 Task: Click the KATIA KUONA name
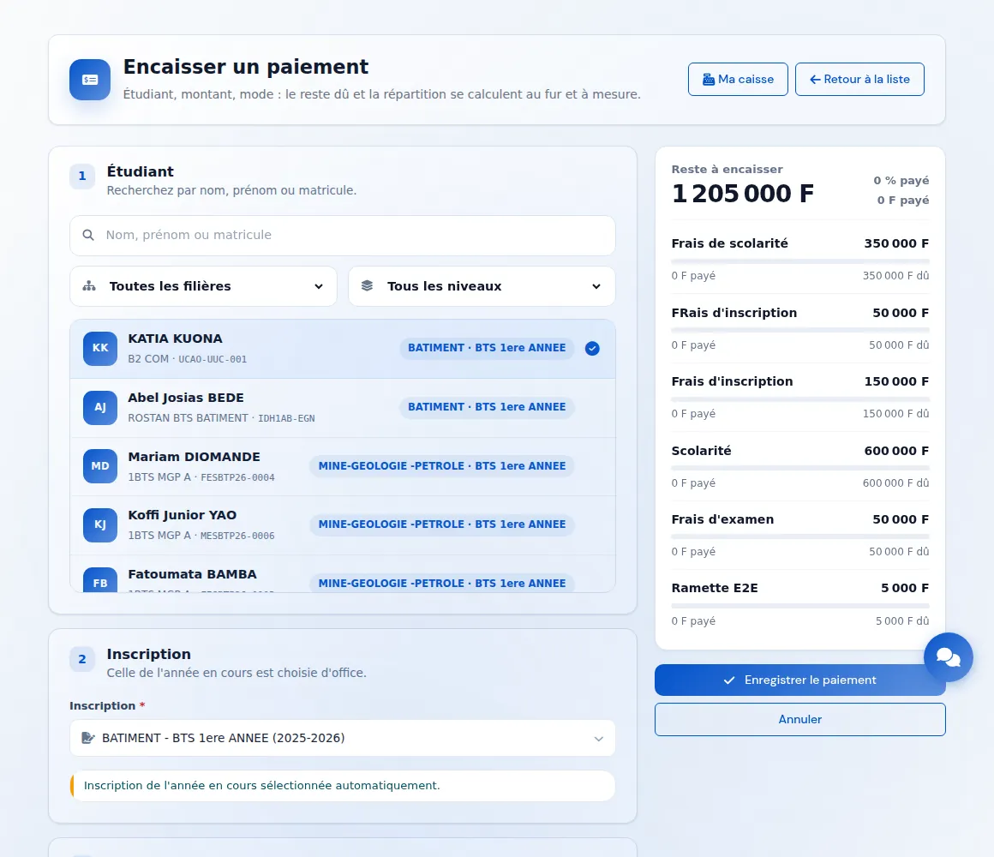pos(175,339)
